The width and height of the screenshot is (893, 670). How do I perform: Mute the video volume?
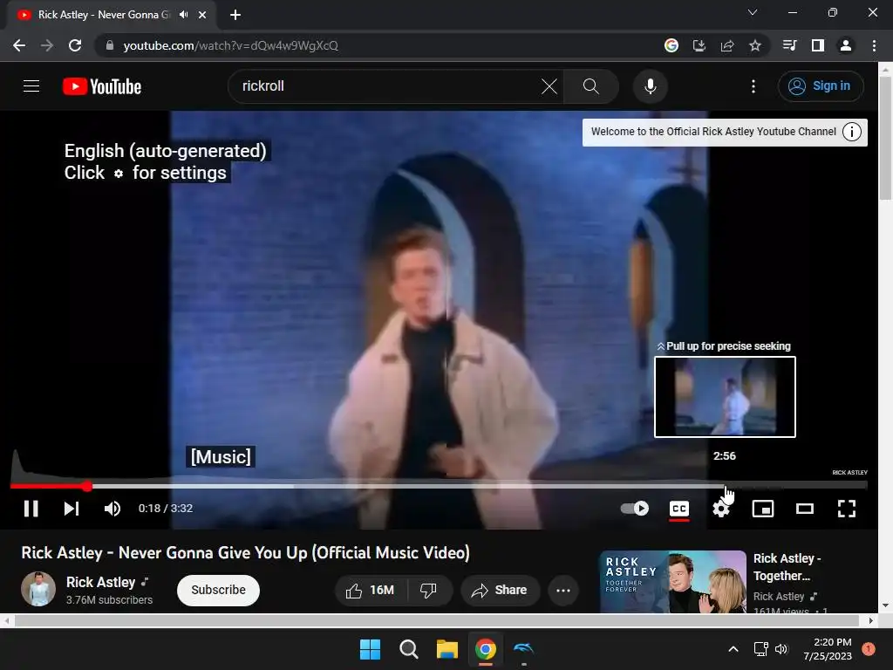pos(112,509)
